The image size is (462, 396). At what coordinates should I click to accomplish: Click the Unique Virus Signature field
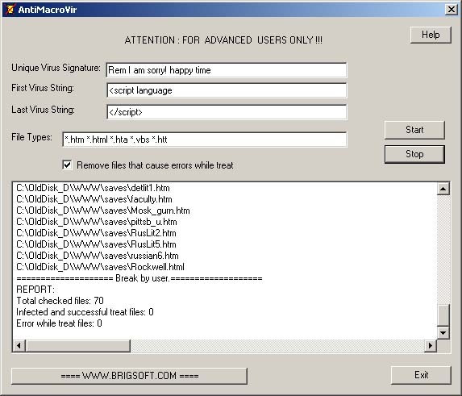coord(227,70)
